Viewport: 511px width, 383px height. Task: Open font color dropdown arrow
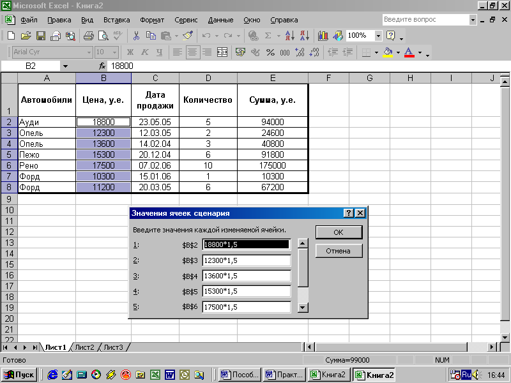click(x=420, y=52)
